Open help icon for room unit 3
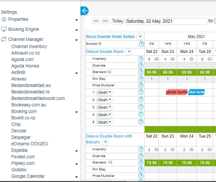This screenshot has width=216, height=182. click(x=141, y=107)
